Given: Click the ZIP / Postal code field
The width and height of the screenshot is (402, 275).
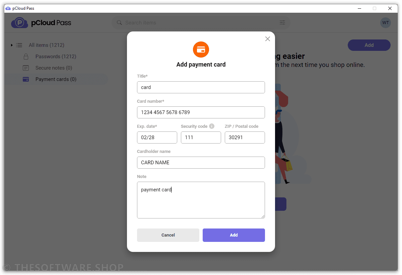Looking at the screenshot, I should 245,137.
